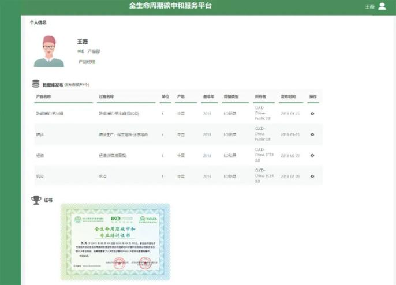Select the 基准年 column header

(x=208, y=96)
